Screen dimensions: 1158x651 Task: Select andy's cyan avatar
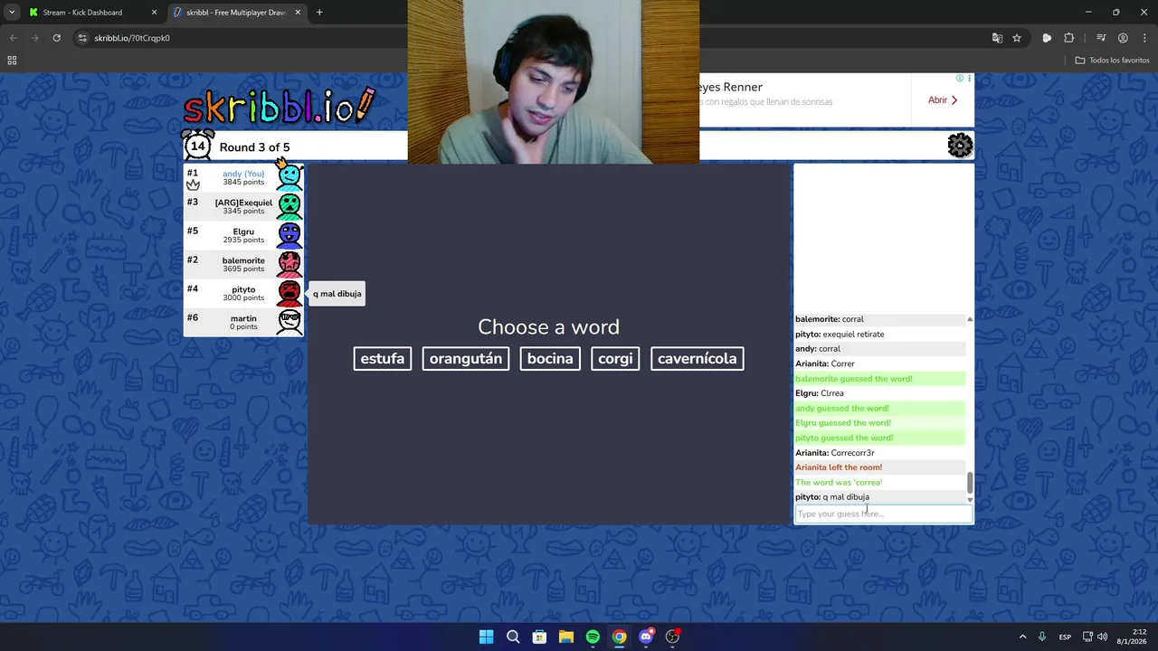point(289,177)
